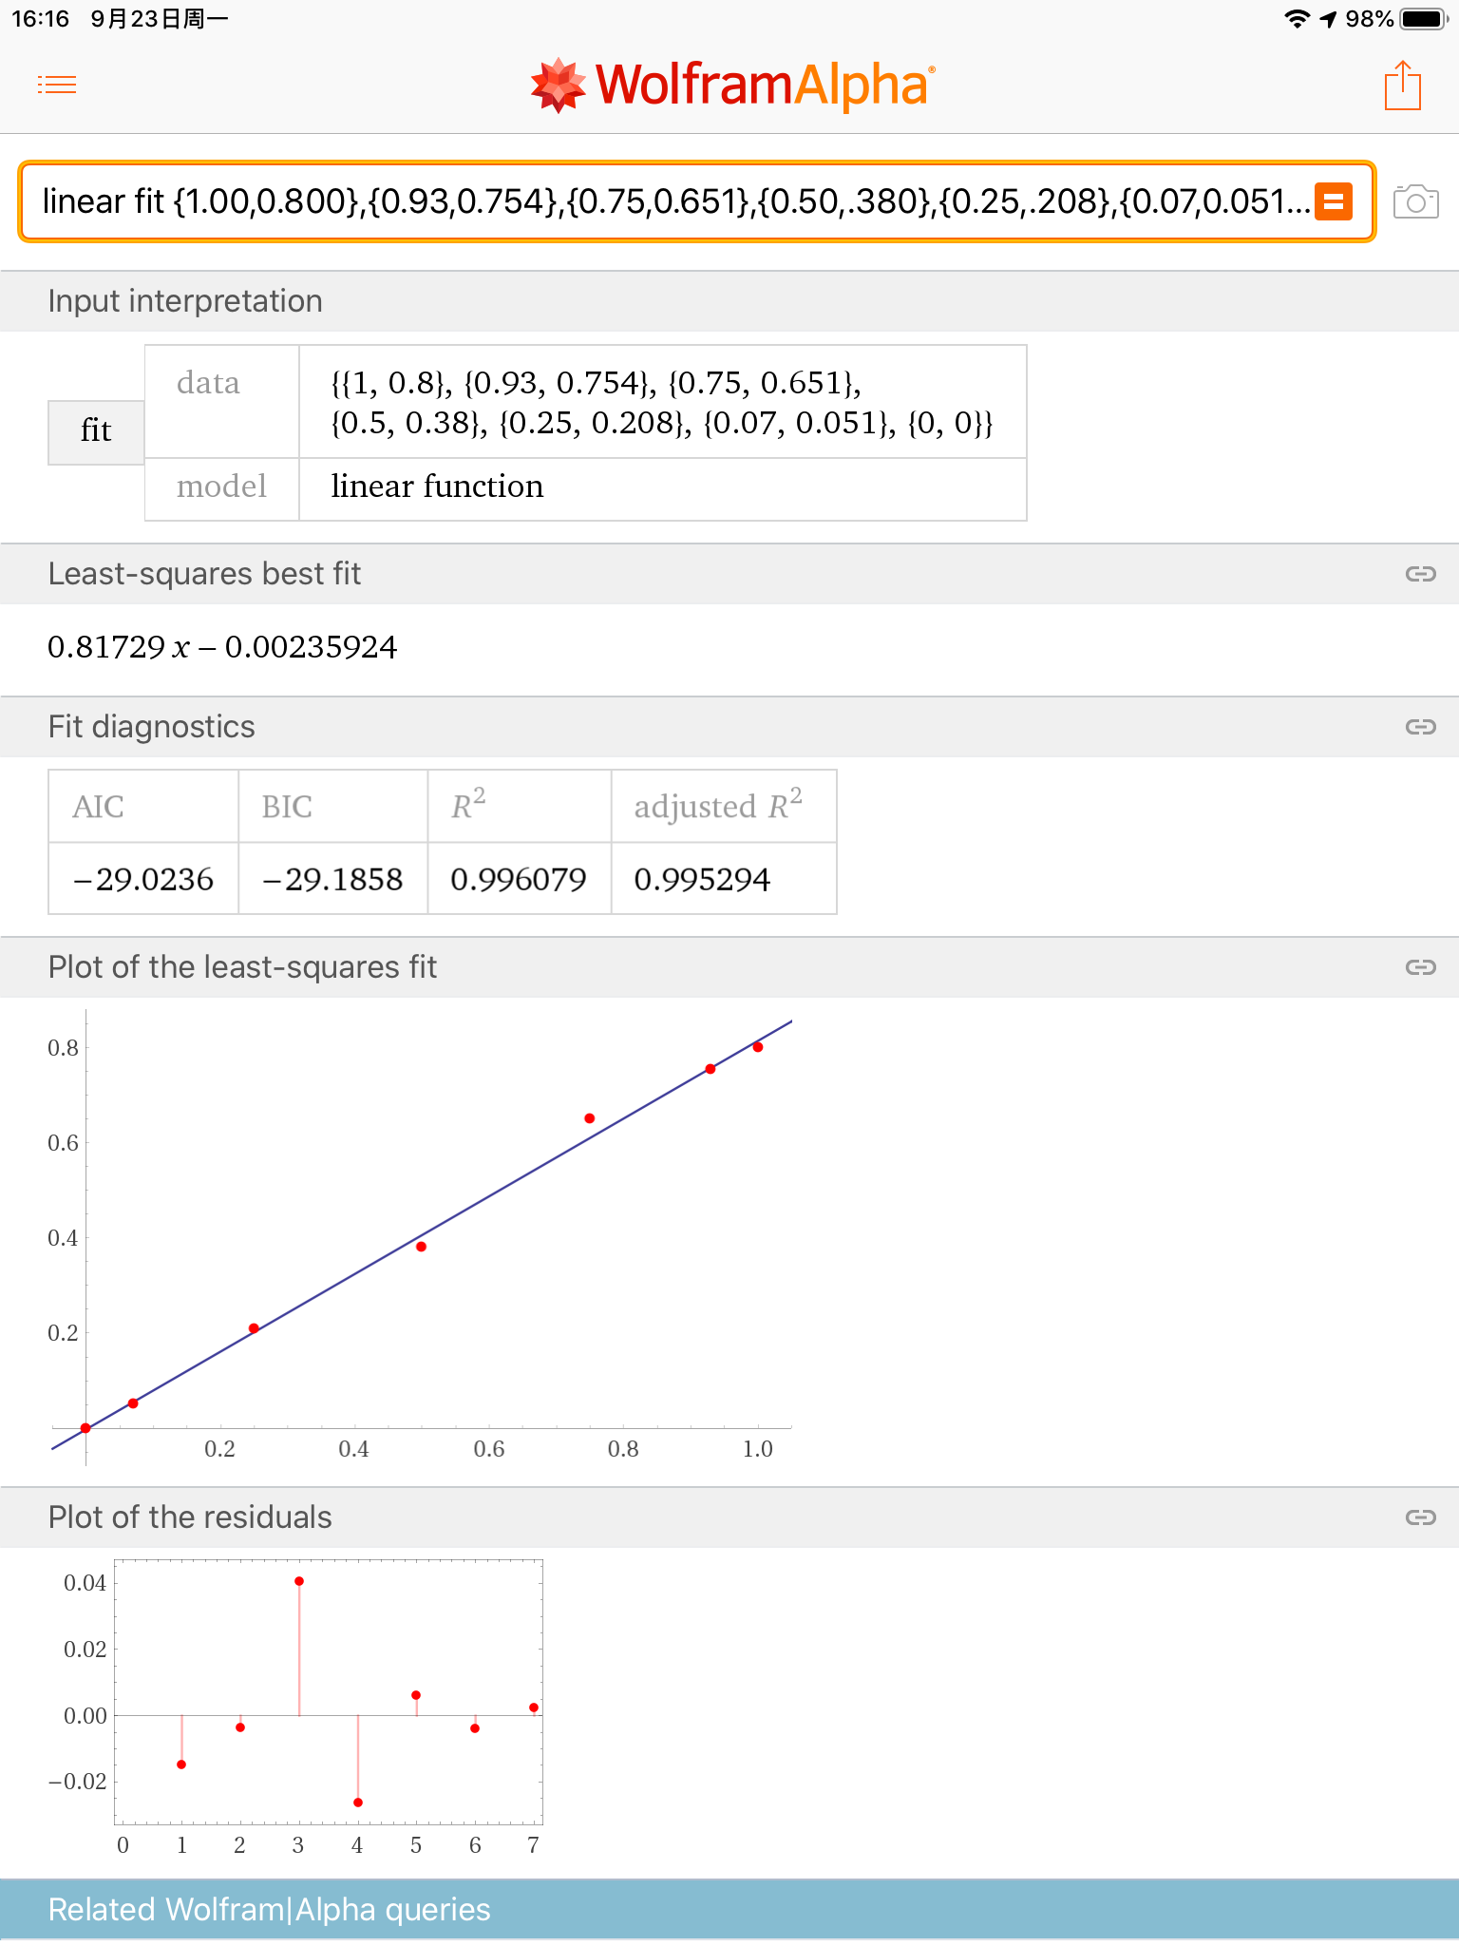Viewport: 1459px width, 1946px height.
Task: View the least-squares fit plot image
Action: point(427,1235)
